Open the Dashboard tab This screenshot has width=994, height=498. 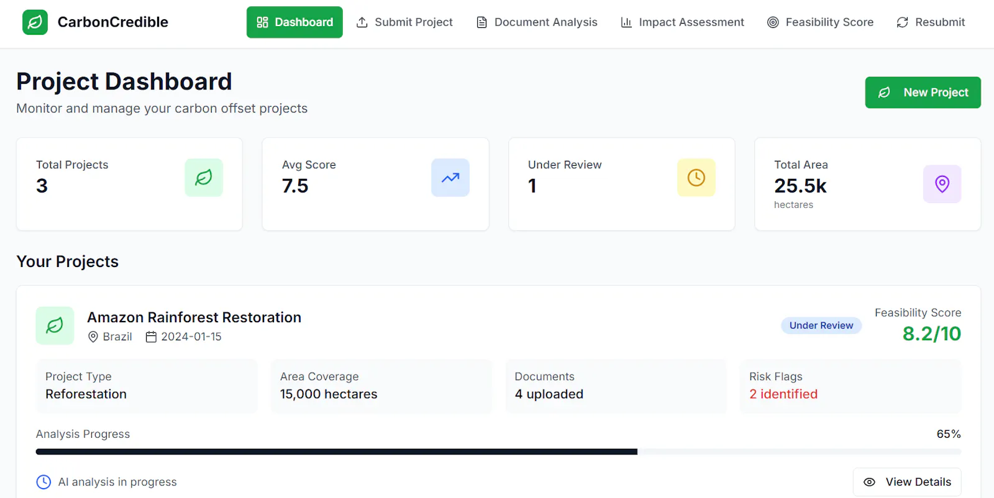(x=294, y=22)
